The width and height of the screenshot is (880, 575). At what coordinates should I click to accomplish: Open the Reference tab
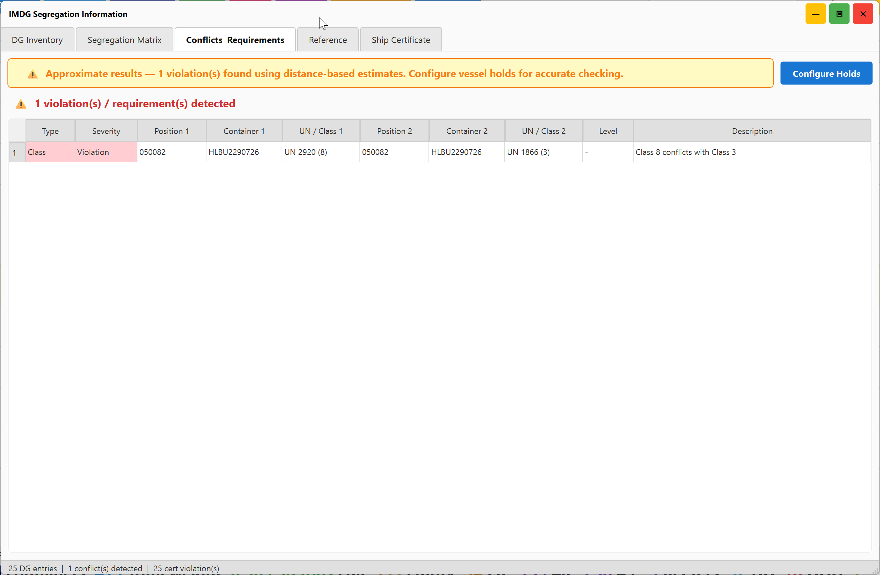328,40
